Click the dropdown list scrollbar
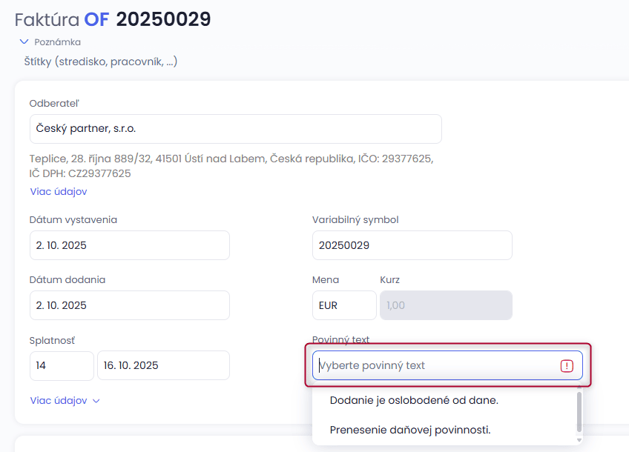Image resolution: width=629 pixels, height=452 pixels. click(x=579, y=411)
